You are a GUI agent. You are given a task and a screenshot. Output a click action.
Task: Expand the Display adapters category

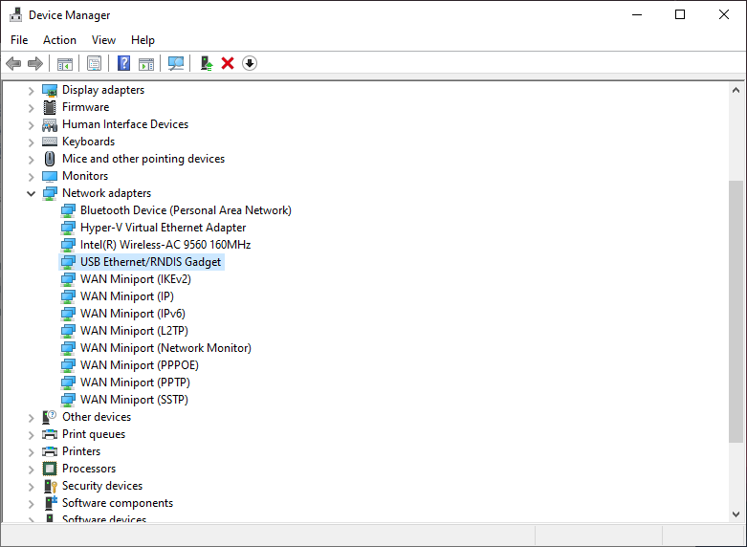pyautogui.click(x=32, y=90)
